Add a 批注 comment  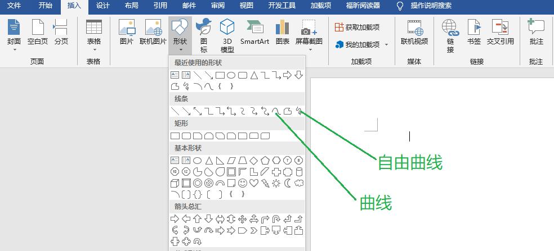[537, 33]
